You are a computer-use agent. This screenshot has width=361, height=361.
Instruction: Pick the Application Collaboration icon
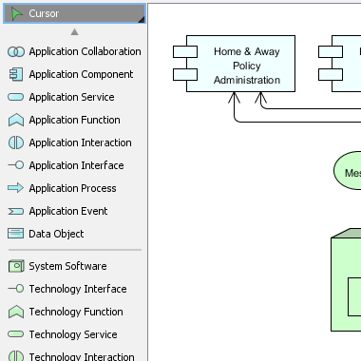(x=16, y=51)
